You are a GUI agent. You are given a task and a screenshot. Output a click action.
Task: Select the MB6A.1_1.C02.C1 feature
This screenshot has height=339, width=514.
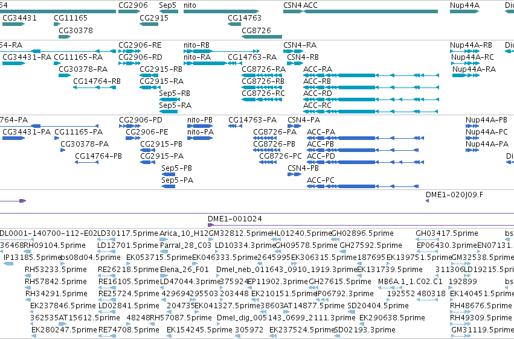[390, 288]
